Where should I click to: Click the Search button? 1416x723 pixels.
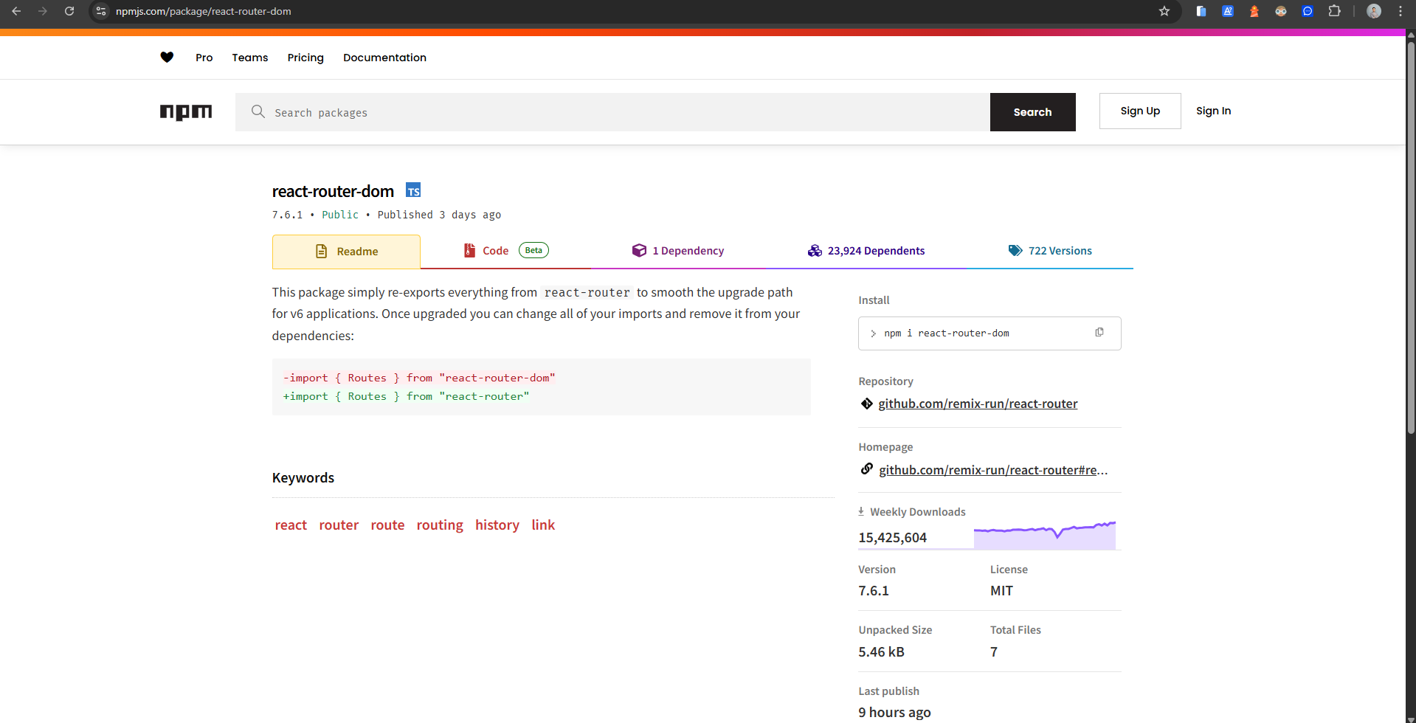(x=1032, y=112)
